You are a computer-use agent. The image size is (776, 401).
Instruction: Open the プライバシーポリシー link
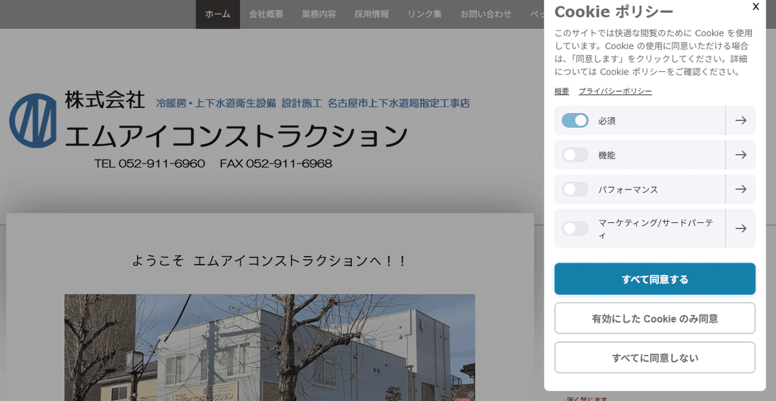coord(616,91)
